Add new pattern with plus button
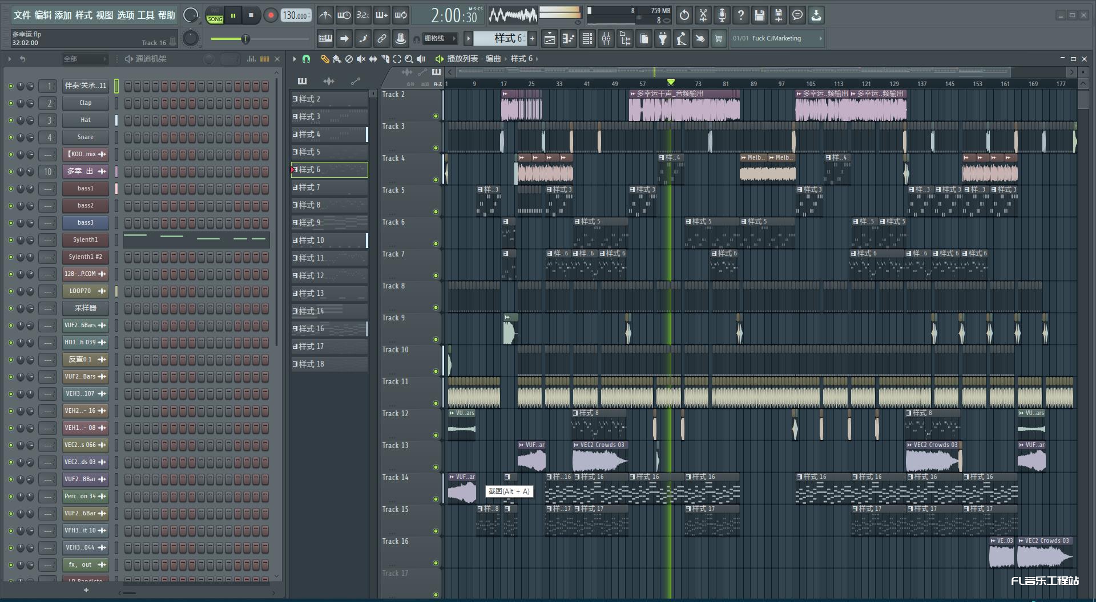This screenshot has width=1096, height=602. 532,39
